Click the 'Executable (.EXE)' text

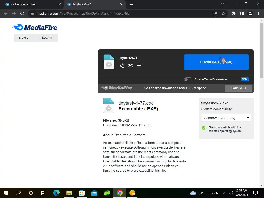coord(138,109)
